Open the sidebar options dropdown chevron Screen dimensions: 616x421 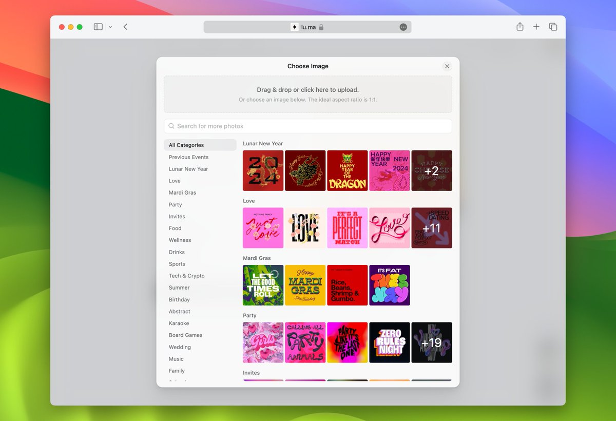click(110, 27)
